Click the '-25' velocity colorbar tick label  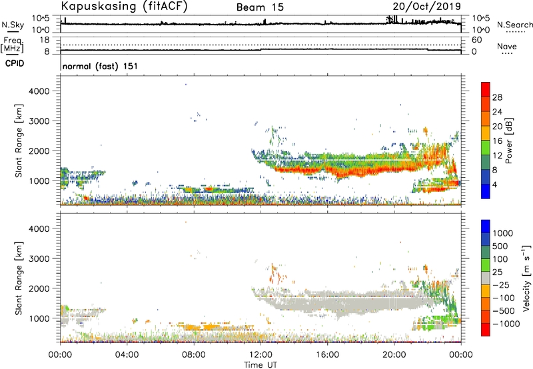click(501, 284)
